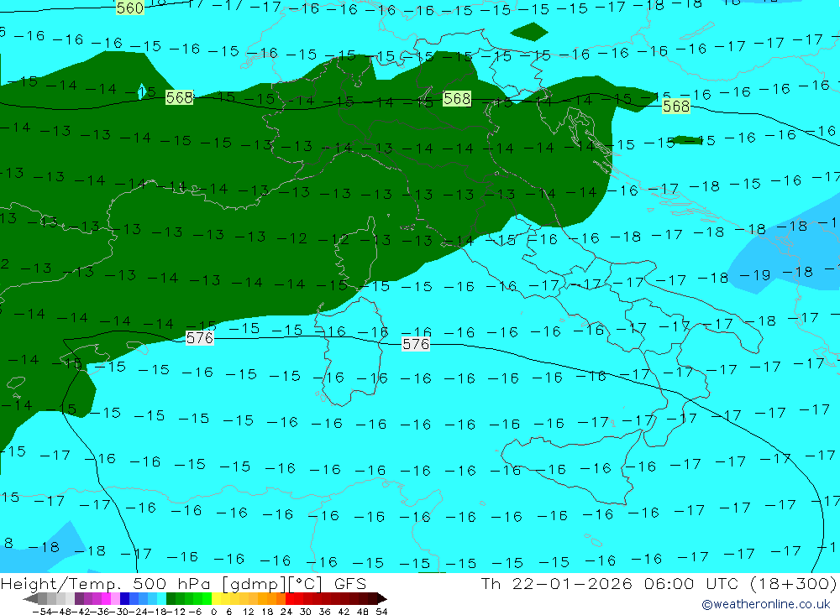Click the western 576 contour label
This screenshot has width=840, height=615.
199,338
